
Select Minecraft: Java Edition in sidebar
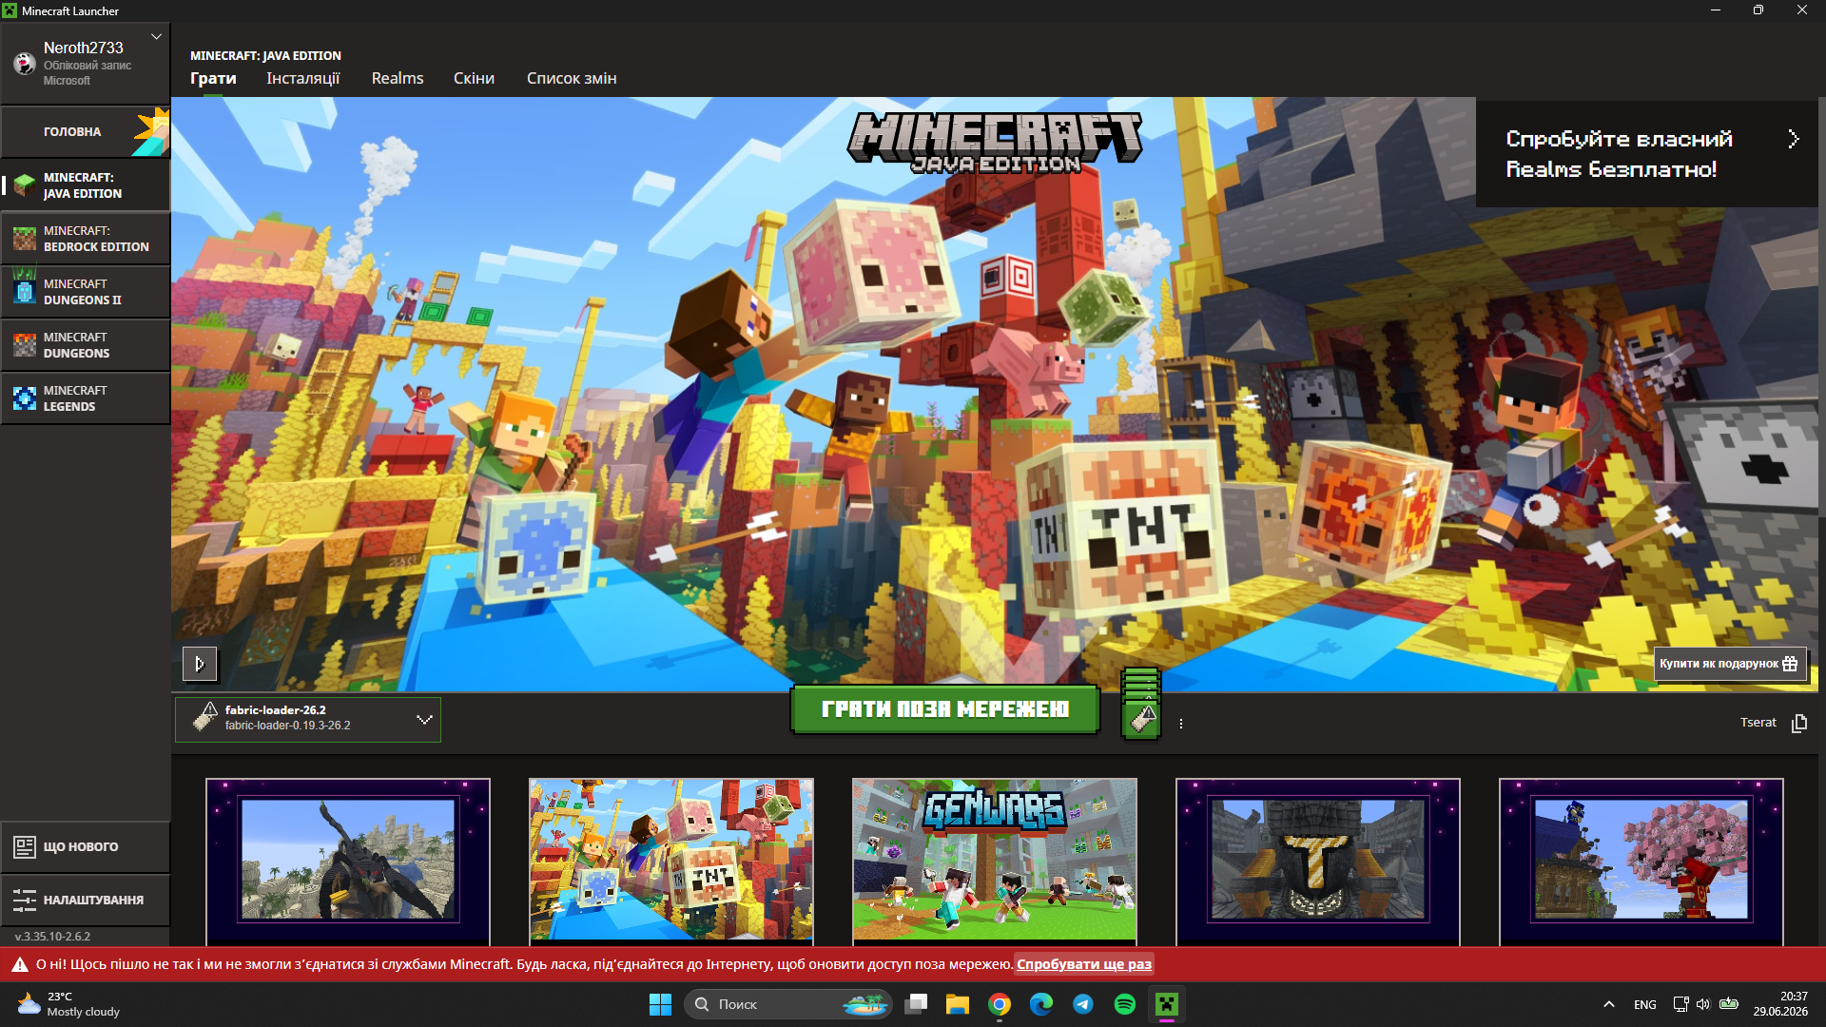(x=86, y=184)
